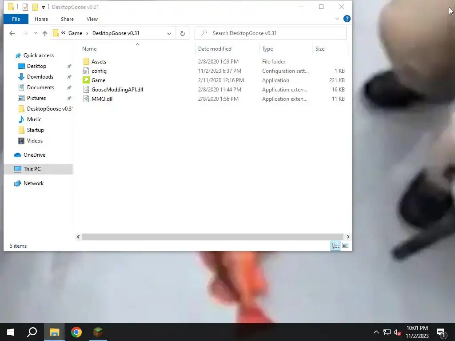455x341 pixels.
Task: Open the notifications action center
Action: (x=441, y=333)
